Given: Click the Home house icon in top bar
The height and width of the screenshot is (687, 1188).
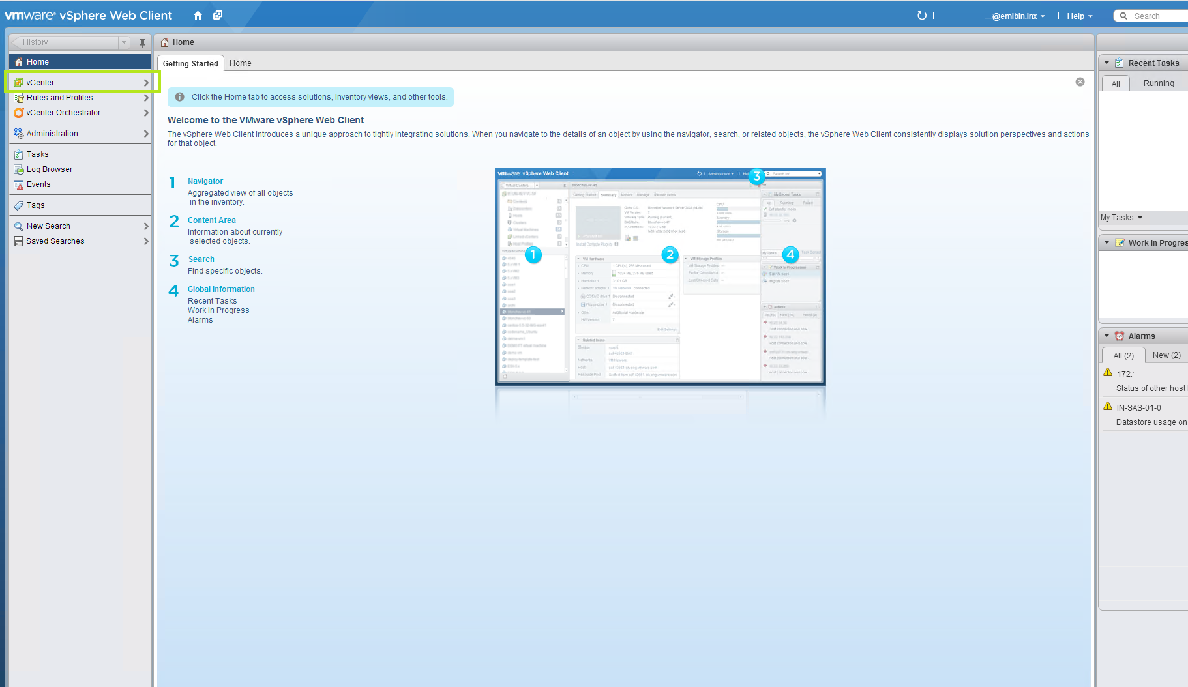Looking at the screenshot, I should click(198, 15).
